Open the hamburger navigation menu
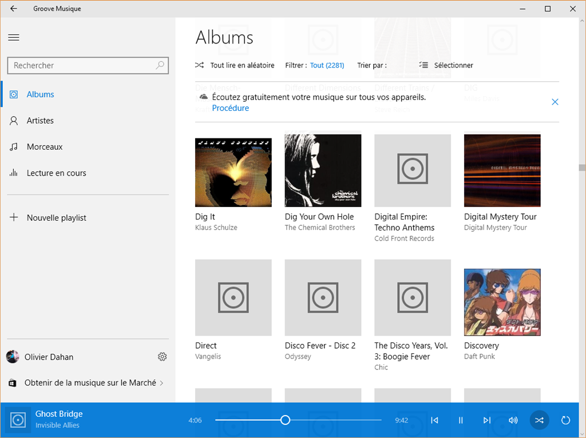 pyautogui.click(x=14, y=38)
